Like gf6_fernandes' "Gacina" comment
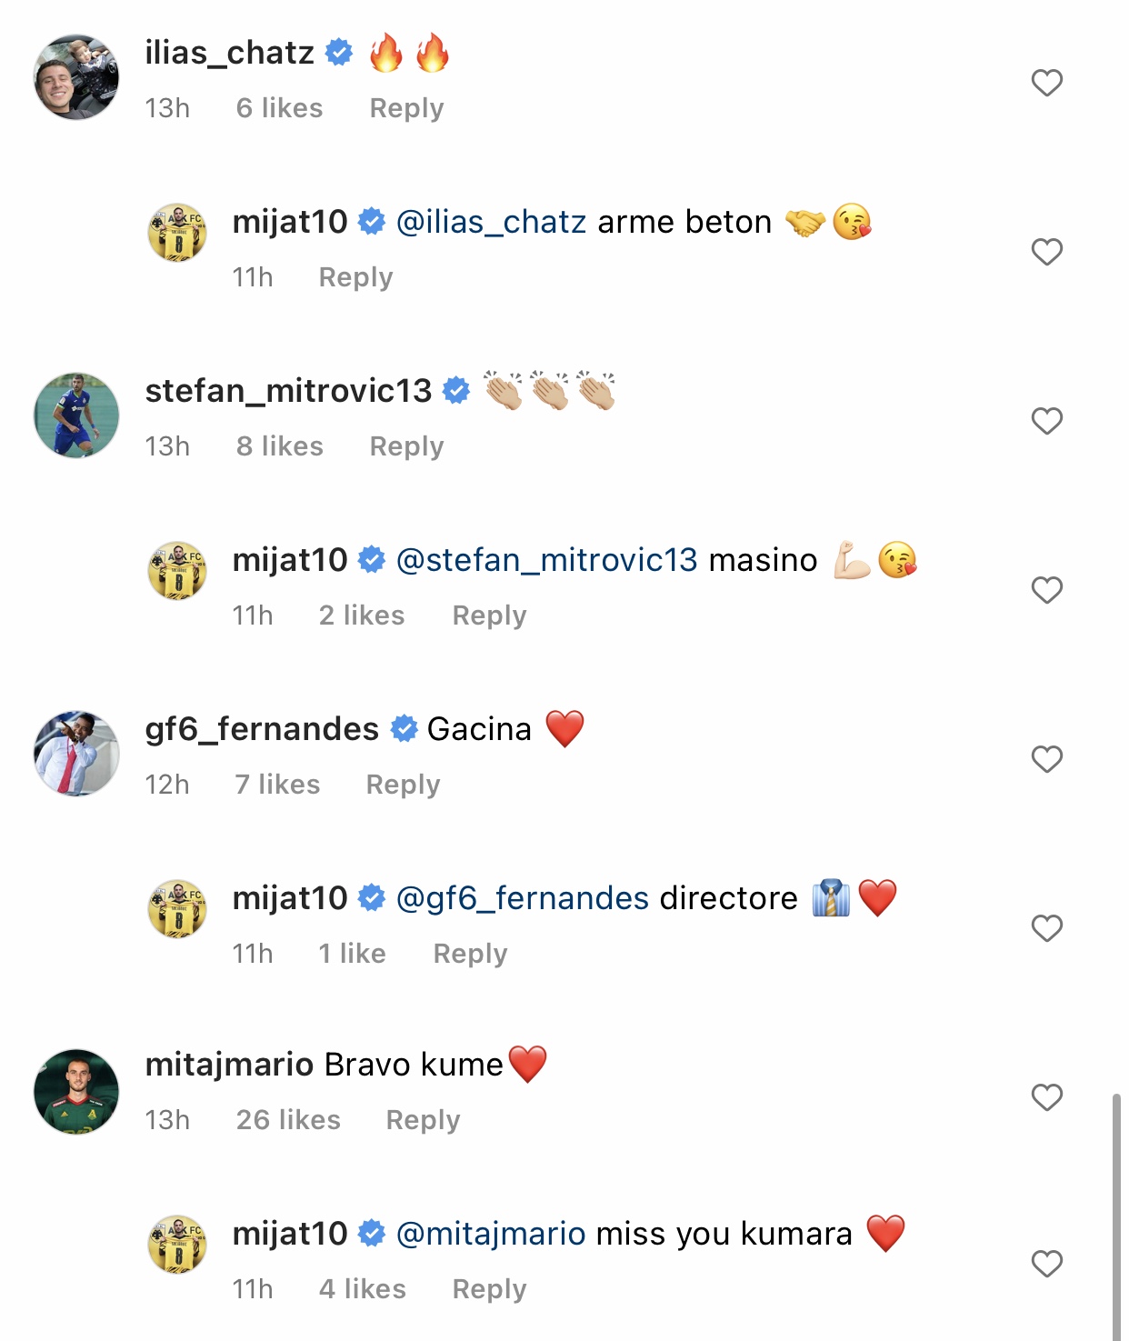1129x1341 pixels. [1046, 759]
